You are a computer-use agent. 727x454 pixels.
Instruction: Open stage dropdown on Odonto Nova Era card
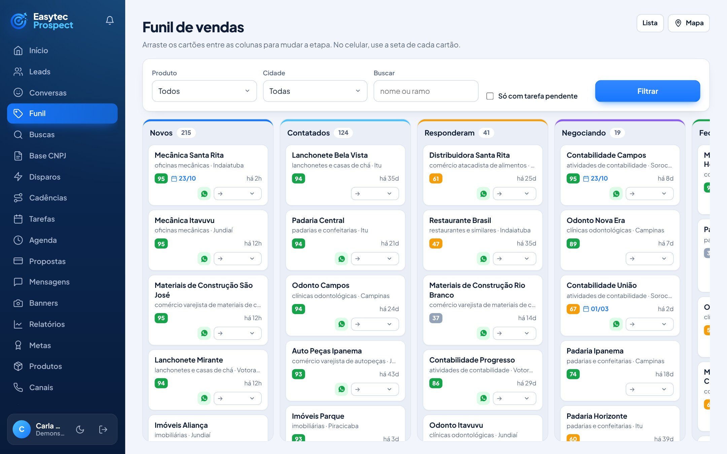pos(649,259)
